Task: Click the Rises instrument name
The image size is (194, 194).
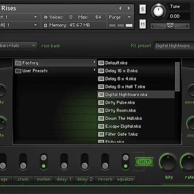Action: pos(8,8)
